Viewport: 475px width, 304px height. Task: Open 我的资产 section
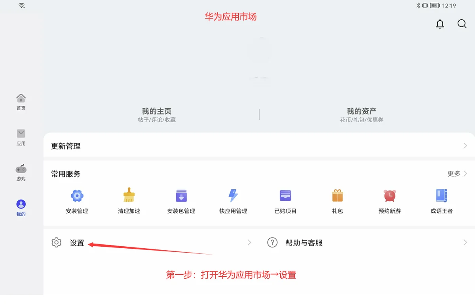(362, 115)
